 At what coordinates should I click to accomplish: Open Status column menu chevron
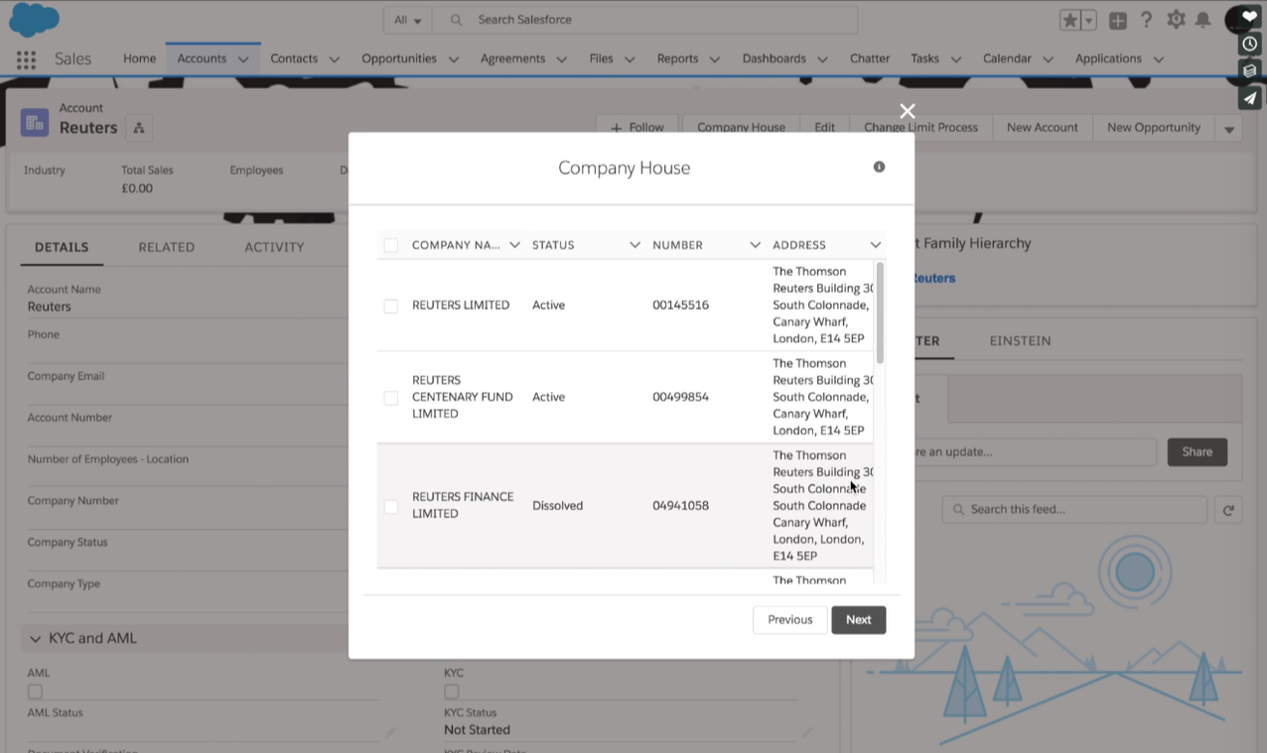(x=634, y=245)
